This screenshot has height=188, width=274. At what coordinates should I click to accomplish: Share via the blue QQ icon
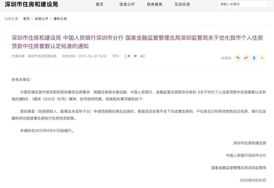point(254,58)
